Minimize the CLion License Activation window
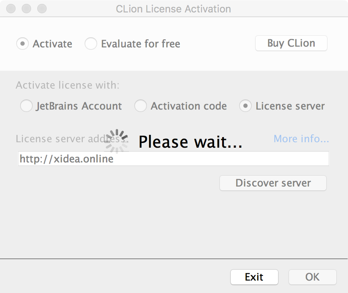This screenshot has width=348, height=293. (26, 9)
